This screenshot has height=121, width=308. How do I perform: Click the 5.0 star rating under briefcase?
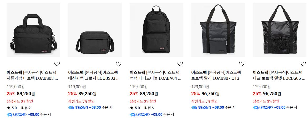click(x=12, y=108)
